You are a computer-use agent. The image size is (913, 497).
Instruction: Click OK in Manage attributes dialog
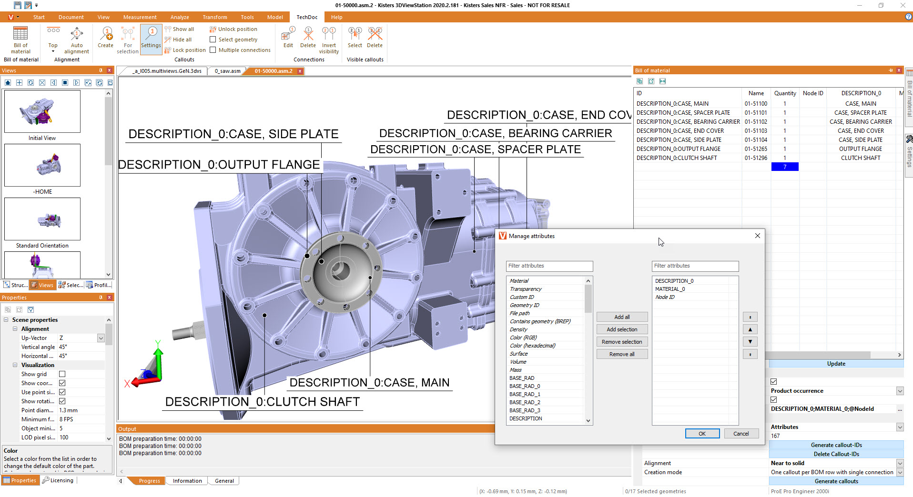(x=702, y=434)
